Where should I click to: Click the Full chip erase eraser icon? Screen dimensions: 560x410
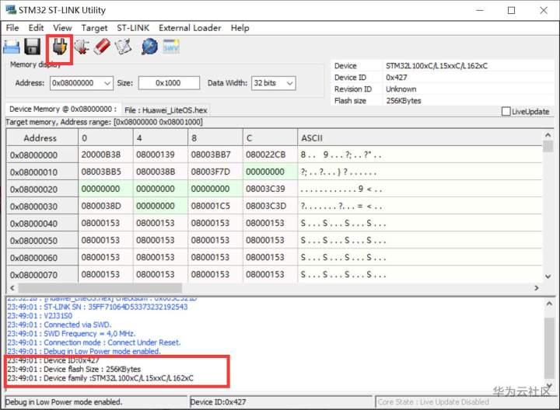coord(102,47)
